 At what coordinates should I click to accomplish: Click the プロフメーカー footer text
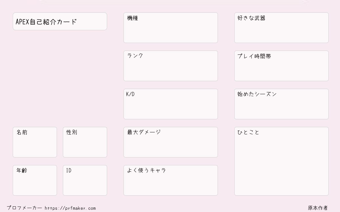(24, 208)
